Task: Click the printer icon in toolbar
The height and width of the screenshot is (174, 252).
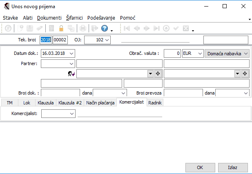Action: click(83, 29)
